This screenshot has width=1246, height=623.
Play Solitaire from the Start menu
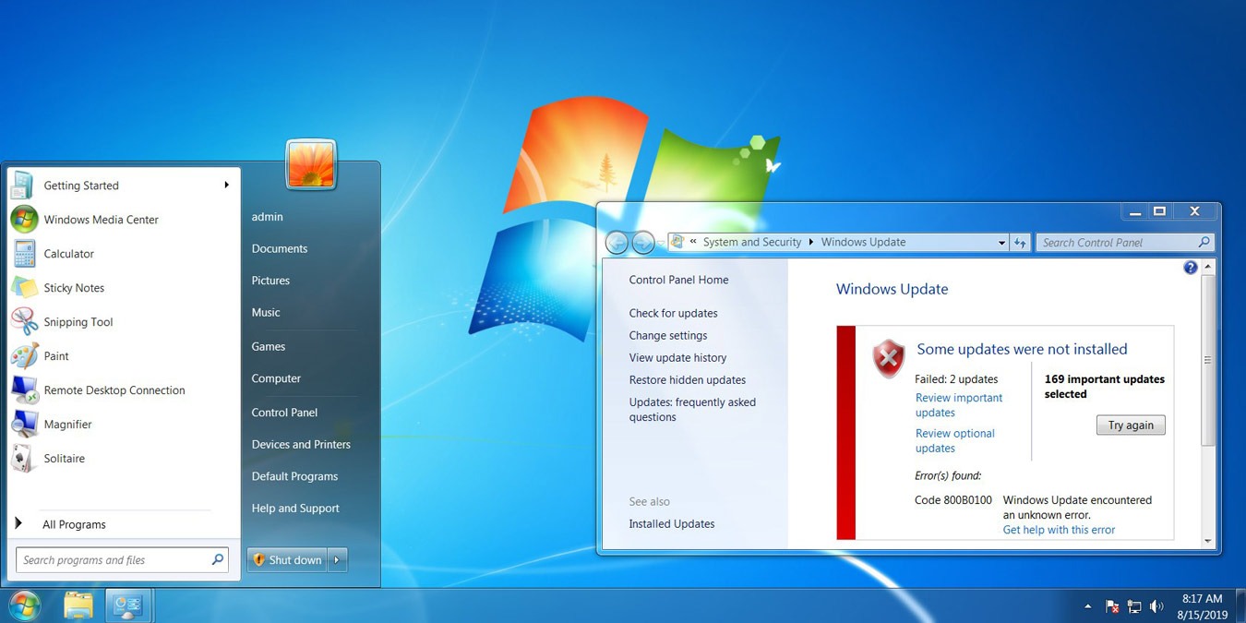pos(65,458)
